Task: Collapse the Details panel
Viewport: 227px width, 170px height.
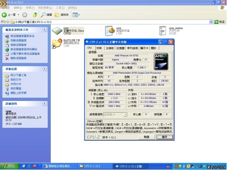Action: click(44, 103)
